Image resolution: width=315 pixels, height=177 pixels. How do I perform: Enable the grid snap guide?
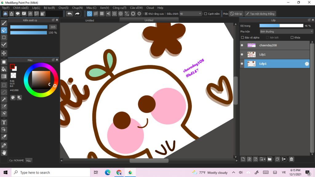pos(102,14)
